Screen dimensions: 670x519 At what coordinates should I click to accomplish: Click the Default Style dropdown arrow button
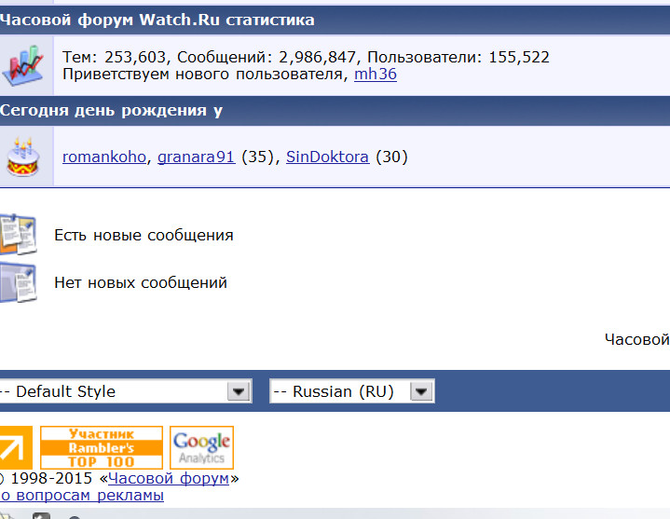239,391
